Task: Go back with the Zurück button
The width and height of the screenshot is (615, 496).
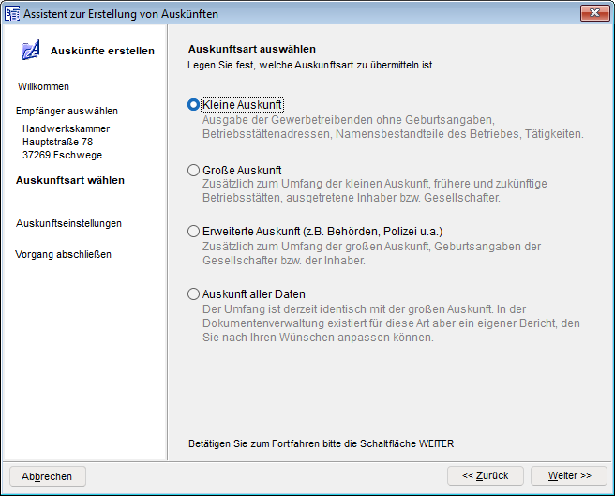Action: click(x=485, y=476)
